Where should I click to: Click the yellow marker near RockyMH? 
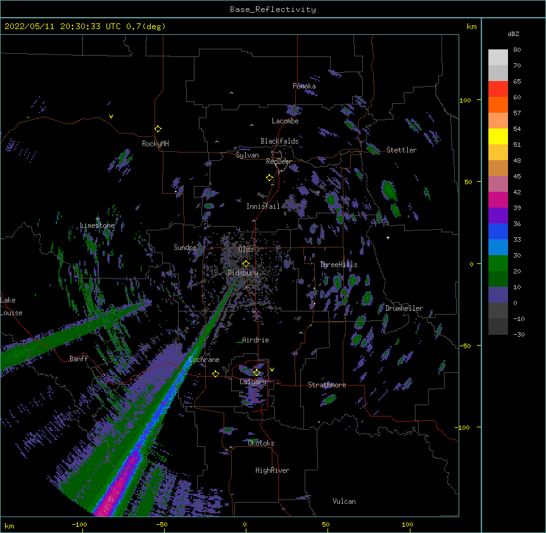pos(158,129)
